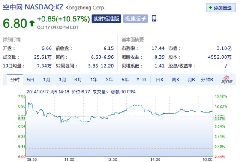Show the 1月 chart range
Screen dimensions: 240x162
(x=47, y=80)
